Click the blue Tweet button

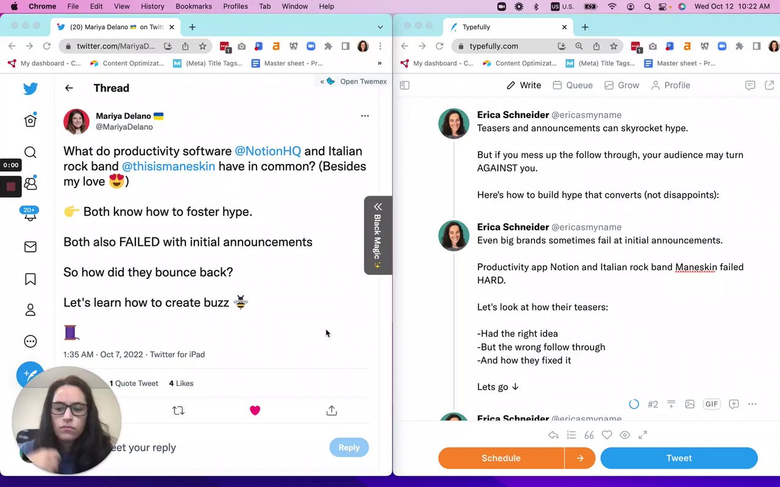[x=679, y=458]
